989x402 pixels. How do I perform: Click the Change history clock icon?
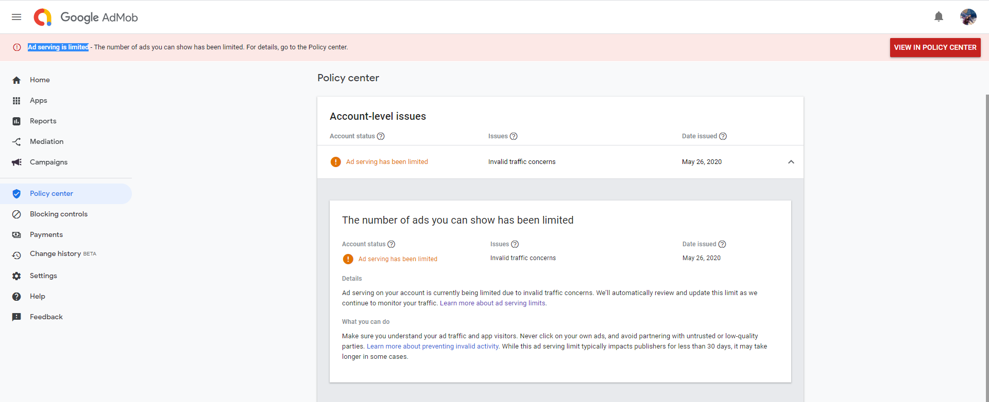click(16, 255)
